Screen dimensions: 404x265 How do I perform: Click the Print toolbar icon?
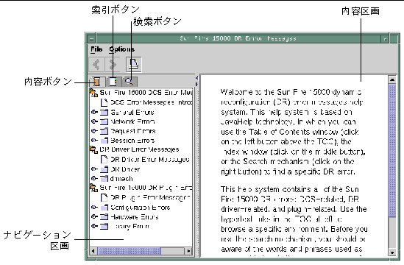(133, 64)
